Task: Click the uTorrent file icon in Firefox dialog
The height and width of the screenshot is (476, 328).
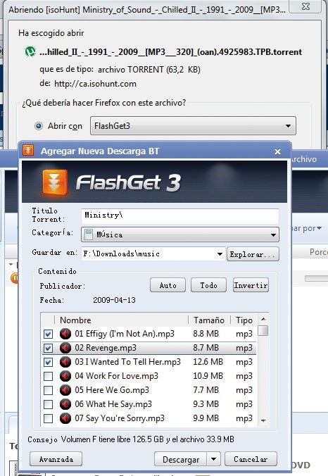Action: coord(30,51)
